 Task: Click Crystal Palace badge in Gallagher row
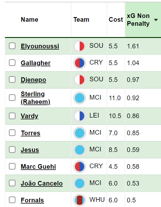(x=79, y=63)
